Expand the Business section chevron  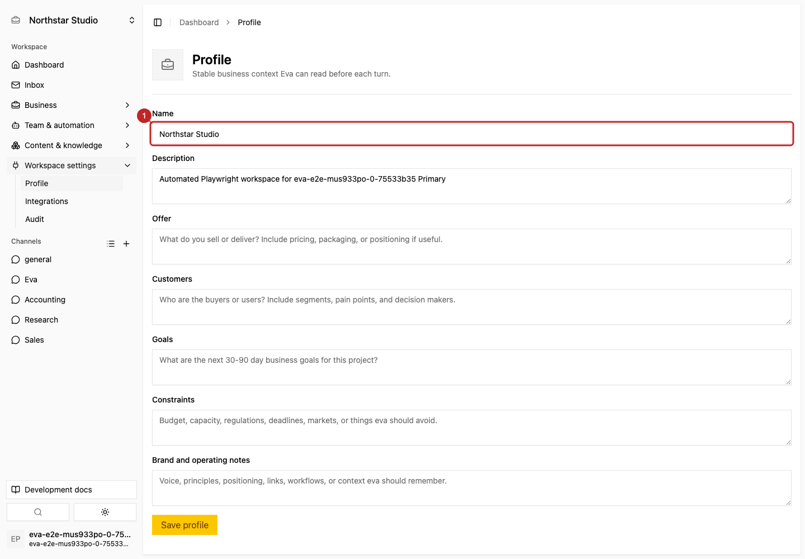[127, 105]
